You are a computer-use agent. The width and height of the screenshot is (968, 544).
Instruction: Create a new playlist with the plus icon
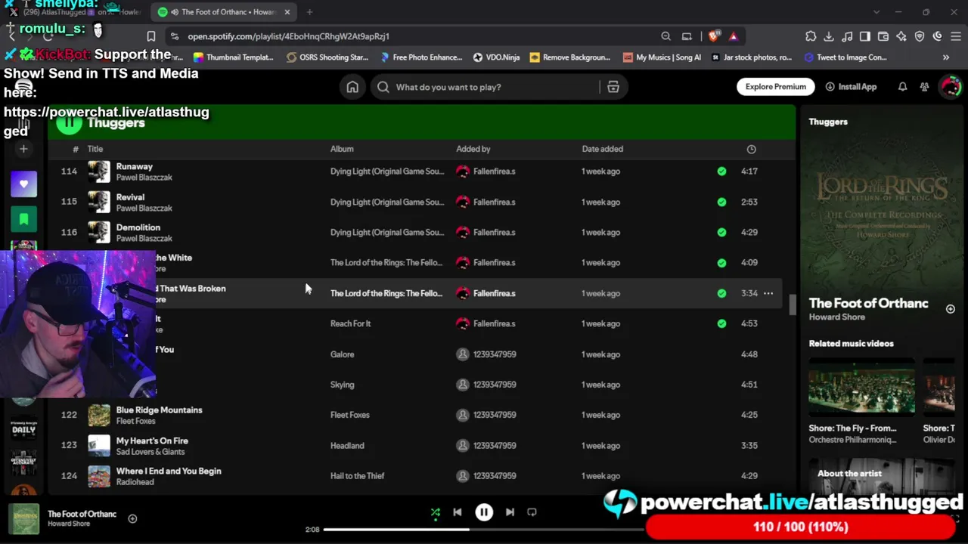pyautogui.click(x=23, y=150)
